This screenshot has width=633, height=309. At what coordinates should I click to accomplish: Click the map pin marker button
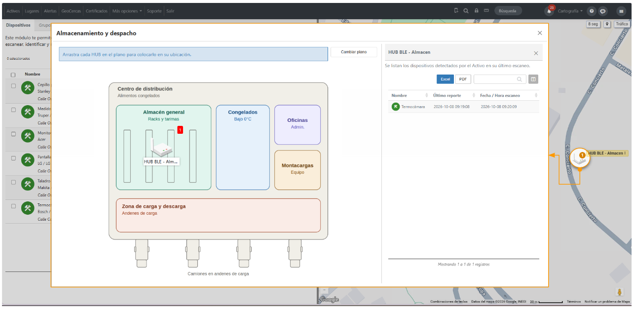click(x=607, y=24)
